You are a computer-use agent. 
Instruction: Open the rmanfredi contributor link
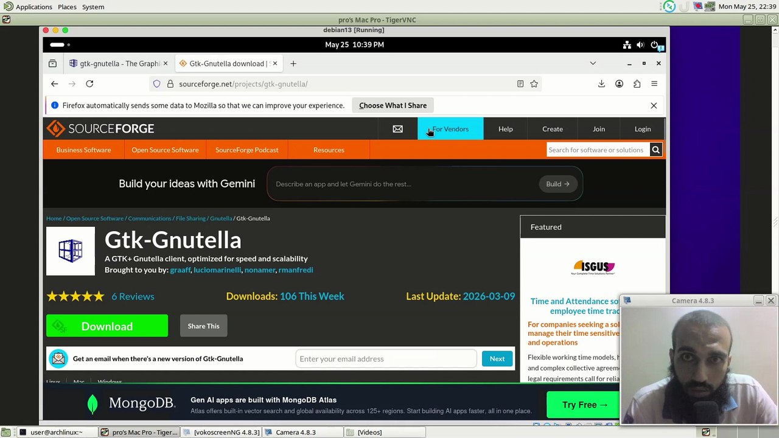[296, 269]
